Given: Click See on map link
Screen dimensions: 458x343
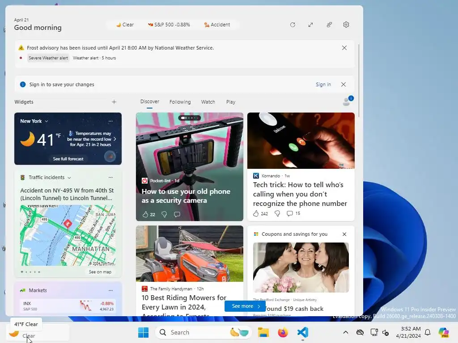Looking at the screenshot, I should pyautogui.click(x=100, y=272).
